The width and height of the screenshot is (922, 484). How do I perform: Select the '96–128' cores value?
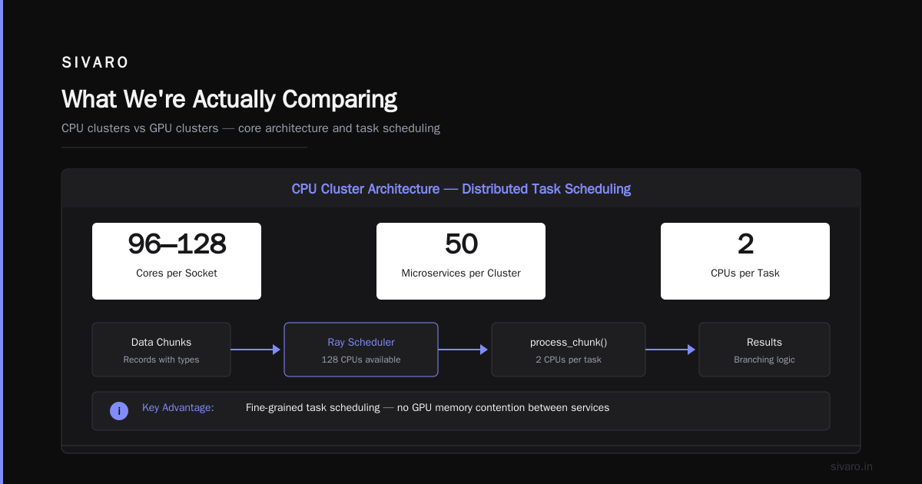[x=177, y=244]
